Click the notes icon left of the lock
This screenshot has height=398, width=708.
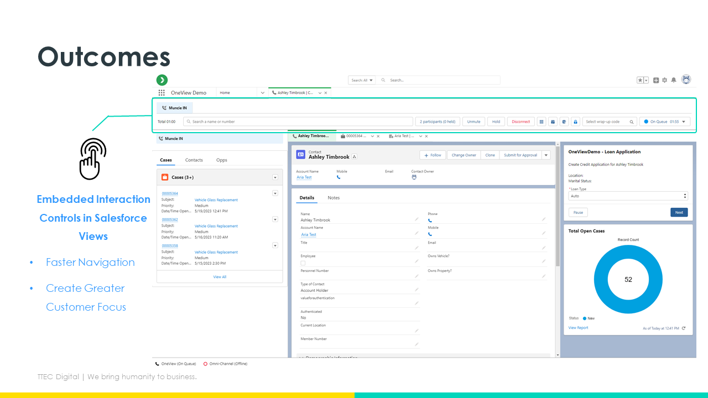pyautogui.click(x=564, y=122)
